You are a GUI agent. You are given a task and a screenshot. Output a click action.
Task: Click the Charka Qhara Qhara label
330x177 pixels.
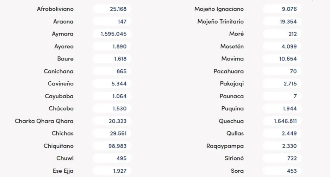click(44, 121)
